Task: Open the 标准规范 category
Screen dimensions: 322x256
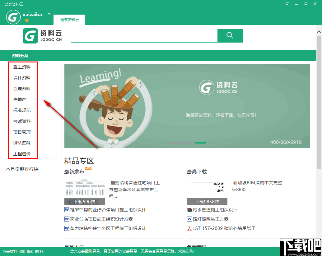Action: [x=21, y=110]
